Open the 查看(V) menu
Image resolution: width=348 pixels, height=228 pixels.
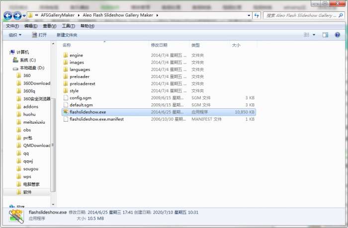50,26
